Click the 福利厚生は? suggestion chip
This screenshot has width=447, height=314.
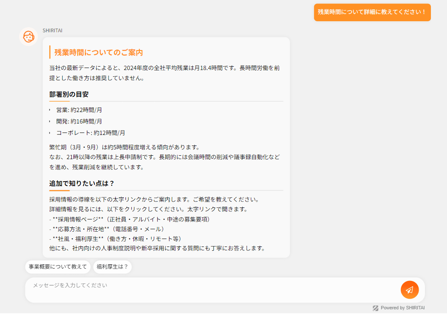point(112,266)
